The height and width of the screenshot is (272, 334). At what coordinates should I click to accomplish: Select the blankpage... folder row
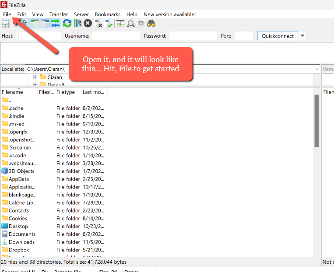[x=54, y=195]
